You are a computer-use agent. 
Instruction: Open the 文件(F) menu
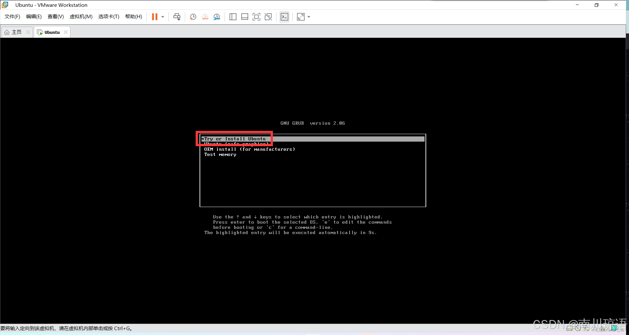[x=12, y=17]
